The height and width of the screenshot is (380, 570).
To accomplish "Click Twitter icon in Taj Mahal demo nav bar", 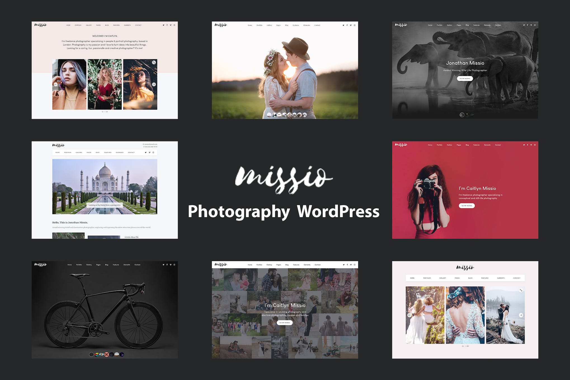I will 145,152.
